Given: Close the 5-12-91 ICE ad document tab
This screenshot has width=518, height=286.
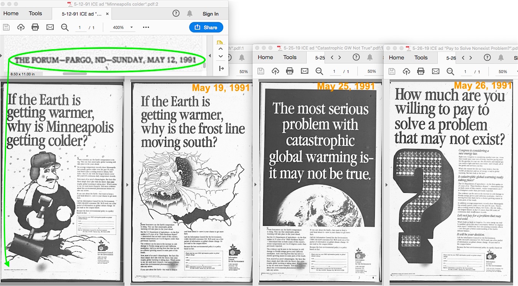Looking at the screenshot, I should click(x=107, y=14).
